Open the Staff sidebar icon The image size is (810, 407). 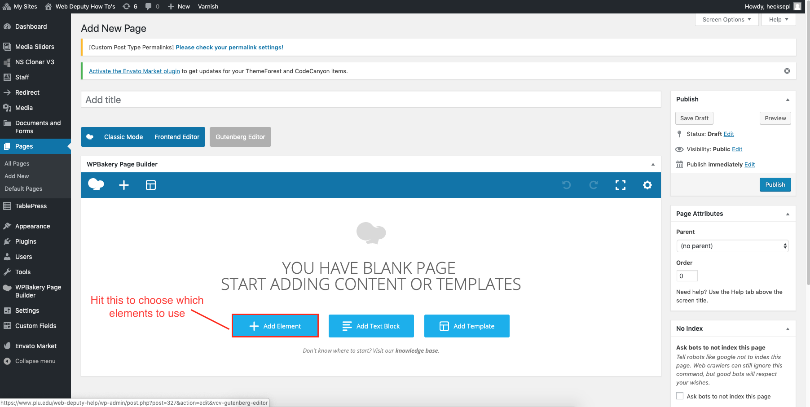pos(7,77)
